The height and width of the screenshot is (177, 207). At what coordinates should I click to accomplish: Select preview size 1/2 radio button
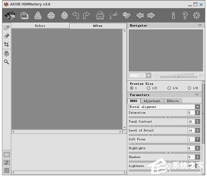[149, 88]
